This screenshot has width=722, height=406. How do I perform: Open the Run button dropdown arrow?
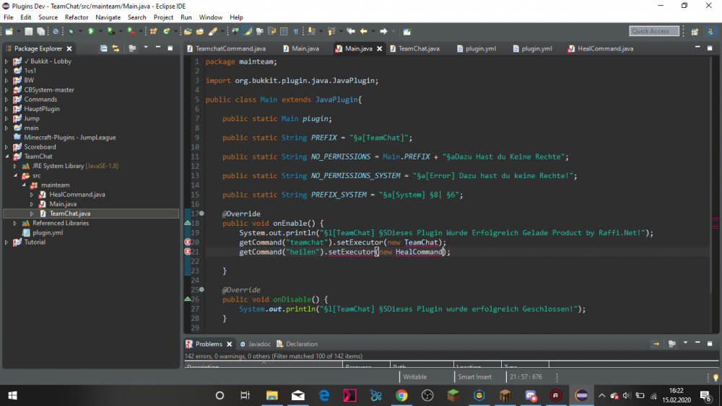100,31
